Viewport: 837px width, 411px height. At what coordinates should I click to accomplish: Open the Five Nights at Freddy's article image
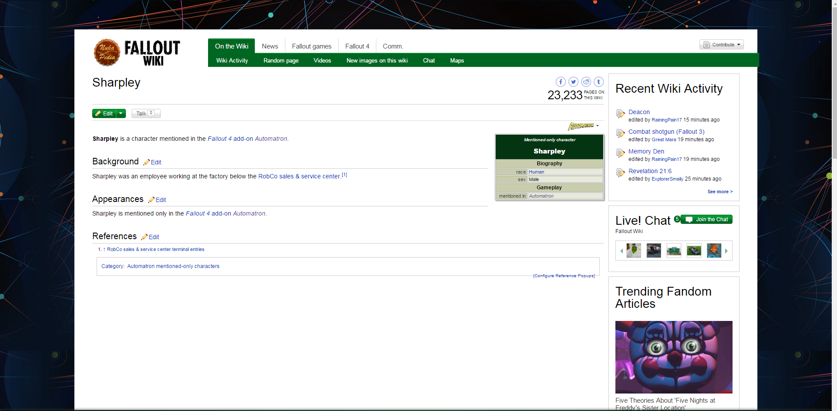point(674,357)
